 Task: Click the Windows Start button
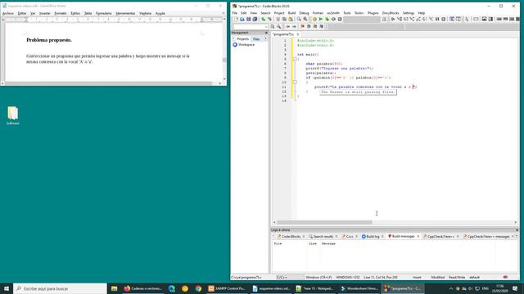click(7, 288)
